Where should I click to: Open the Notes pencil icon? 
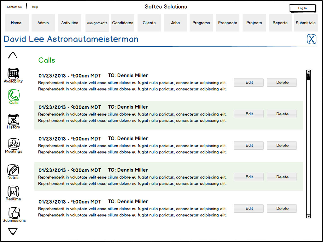13,170
